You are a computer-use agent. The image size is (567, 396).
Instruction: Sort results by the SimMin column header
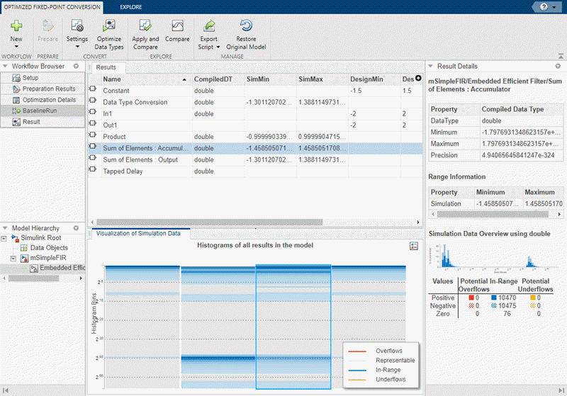[x=255, y=79]
